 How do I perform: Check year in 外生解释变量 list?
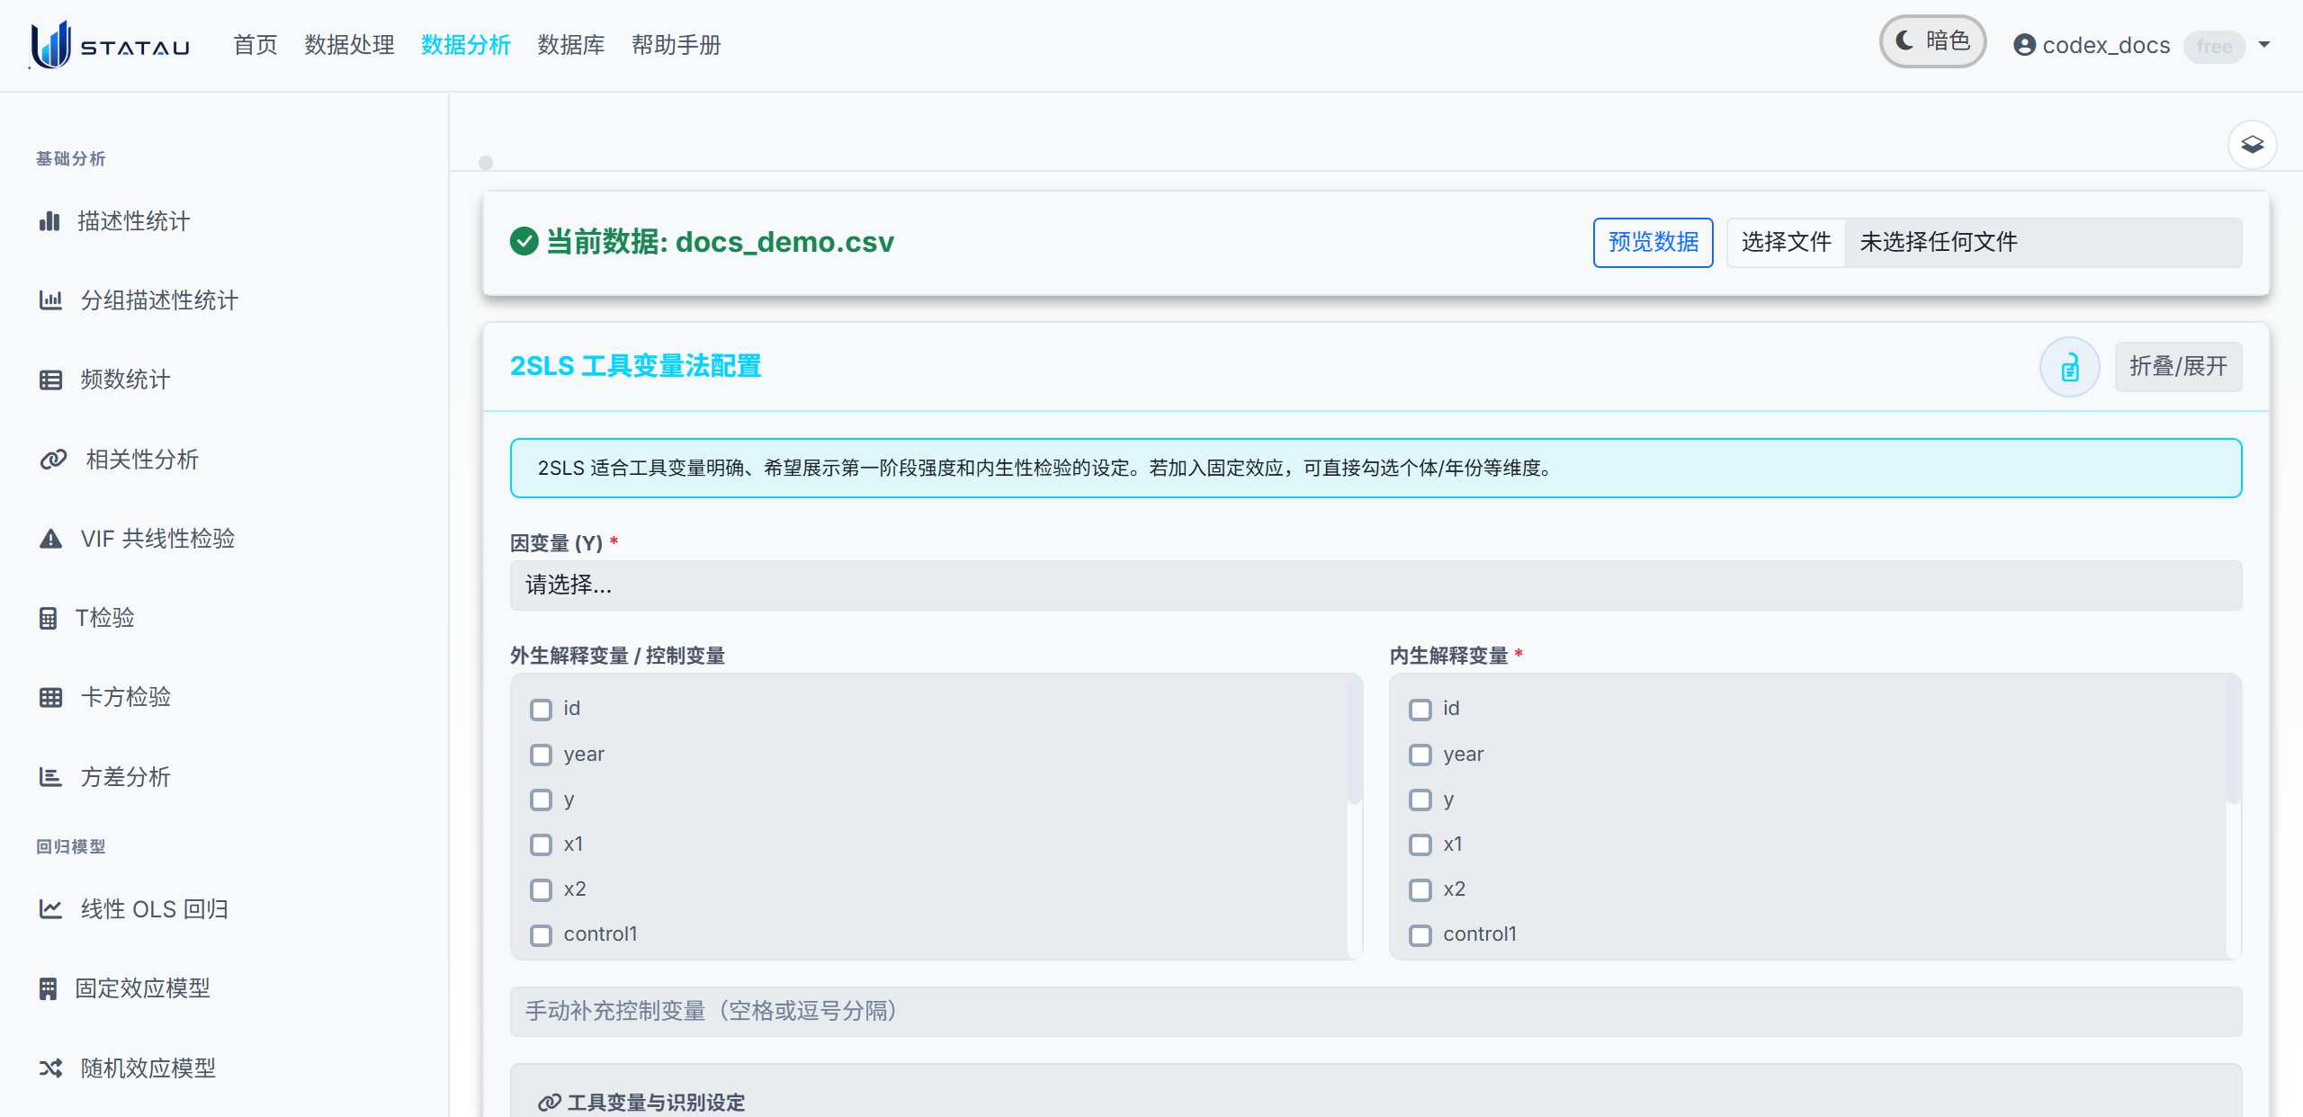tap(541, 755)
